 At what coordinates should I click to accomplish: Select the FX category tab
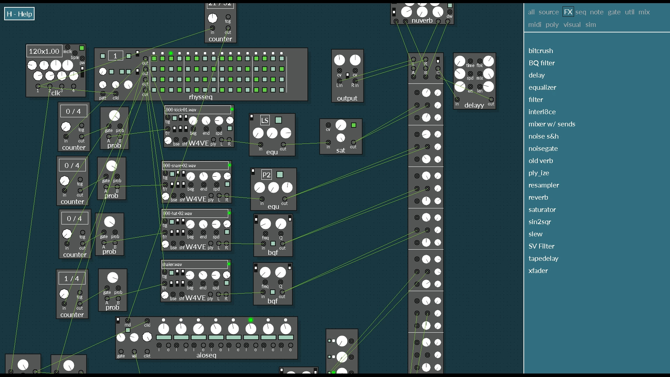568,12
